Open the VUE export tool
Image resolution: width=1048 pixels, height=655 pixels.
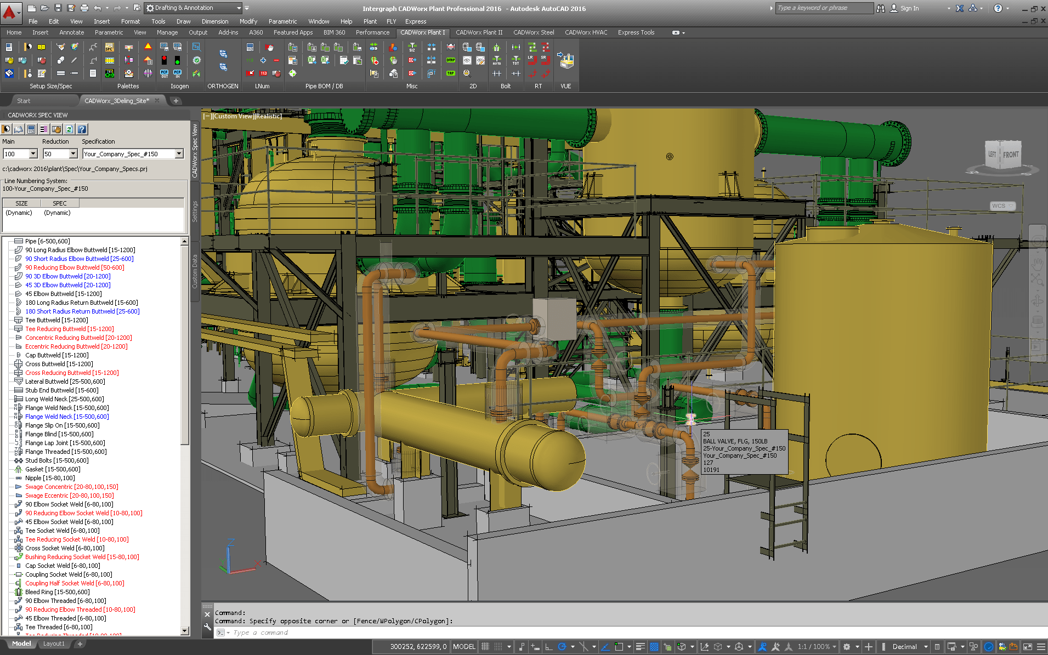click(x=565, y=61)
